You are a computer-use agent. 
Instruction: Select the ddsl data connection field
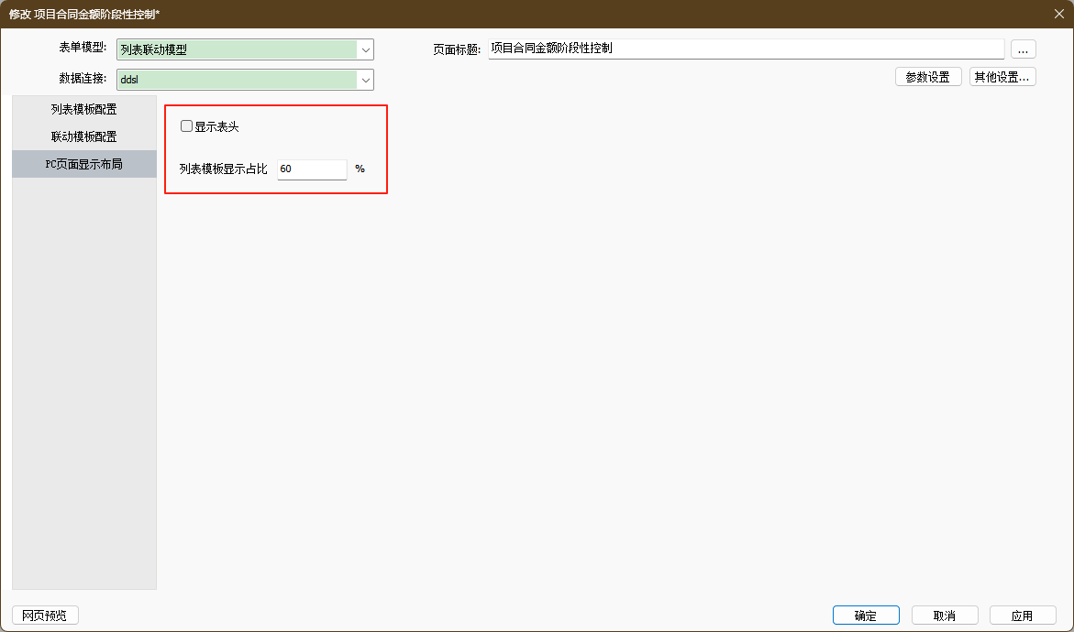click(237, 80)
